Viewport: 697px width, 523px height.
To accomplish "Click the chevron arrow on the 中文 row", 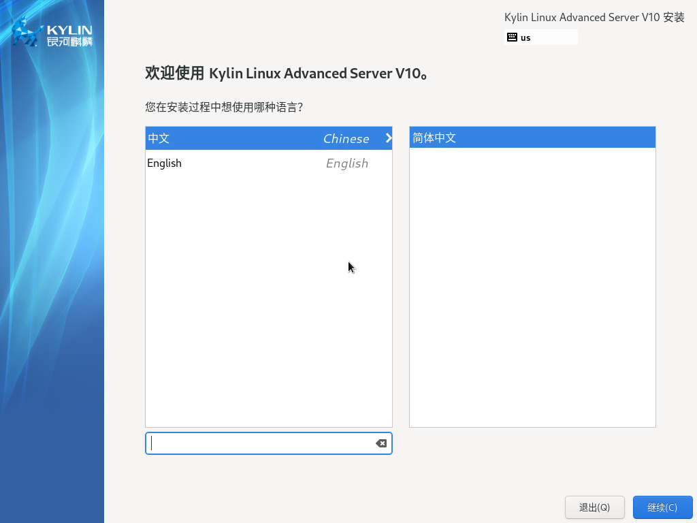I will (x=389, y=138).
